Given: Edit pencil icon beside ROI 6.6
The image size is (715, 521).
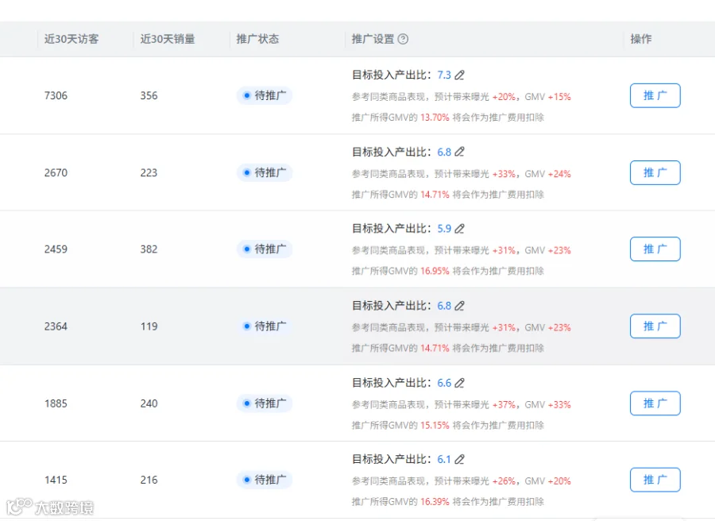Looking at the screenshot, I should pyautogui.click(x=460, y=383).
